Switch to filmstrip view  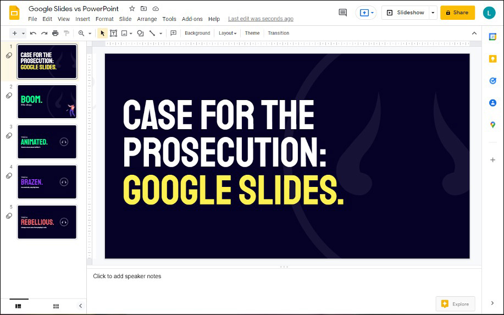(18, 306)
